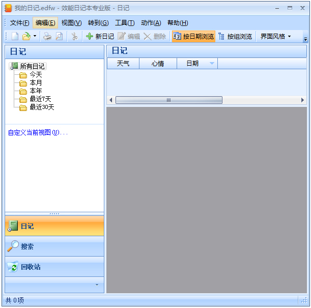Click the horizontal scrollbar thumb
311x308 pixels.
pyautogui.click(x=169, y=100)
